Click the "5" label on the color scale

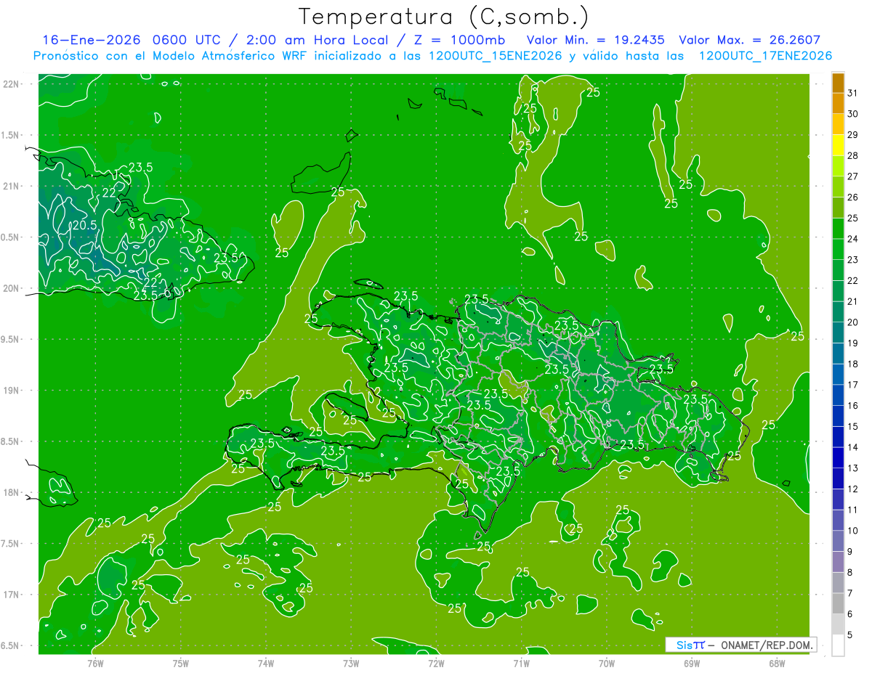[x=850, y=635]
